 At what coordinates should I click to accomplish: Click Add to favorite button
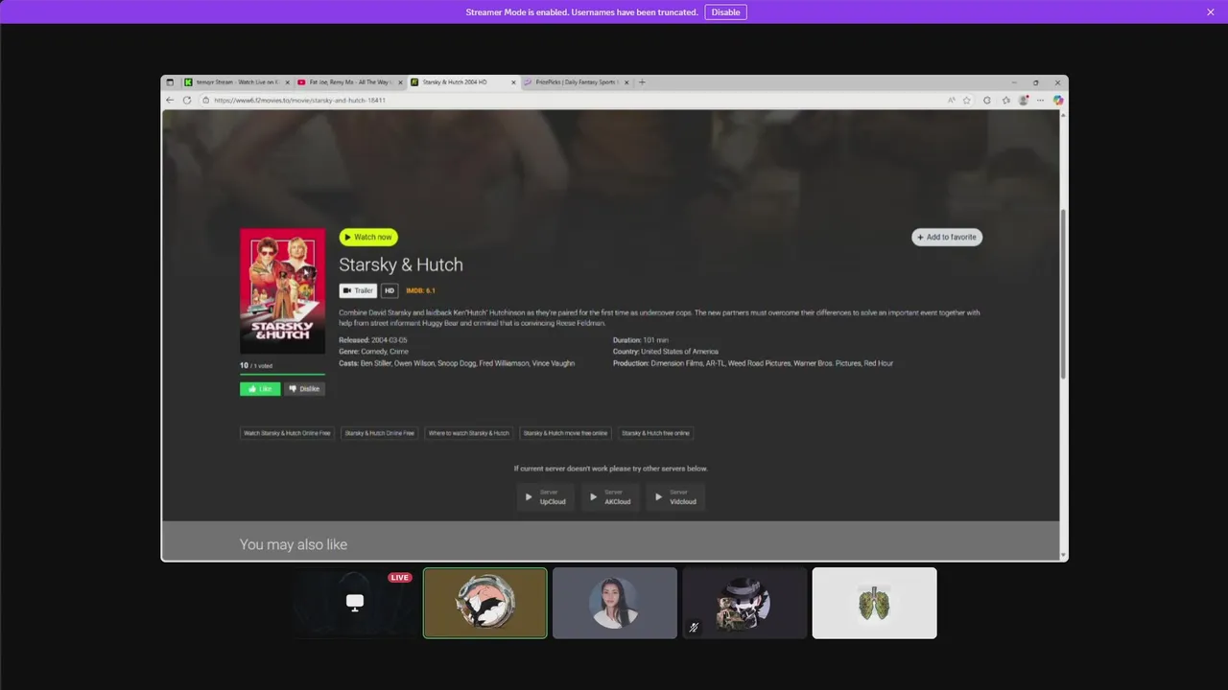coord(947,237)
